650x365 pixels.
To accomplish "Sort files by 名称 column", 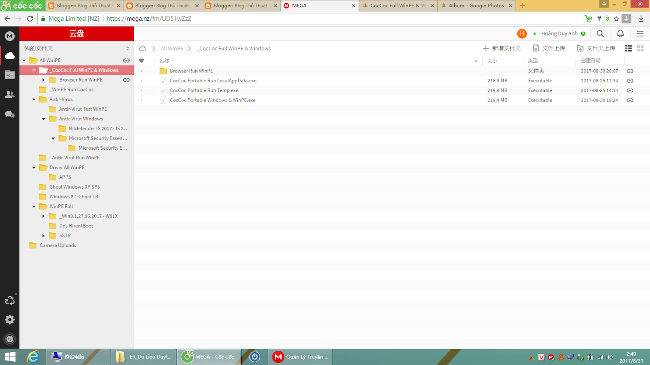I will pyautogui.click(x=164, y=61).
